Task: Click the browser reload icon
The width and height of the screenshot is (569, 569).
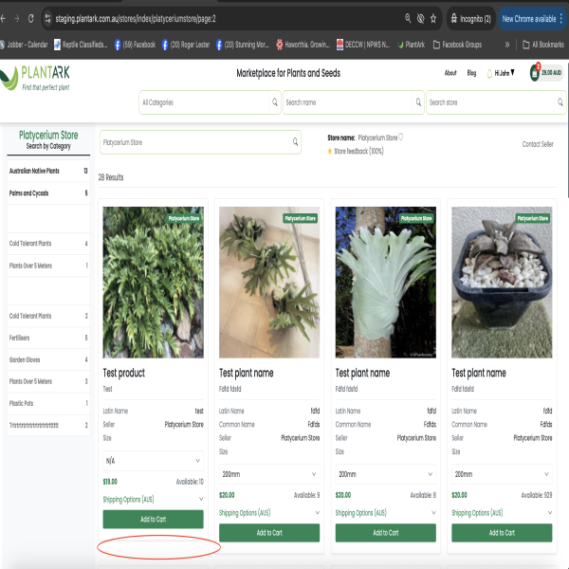Action: 31,18
